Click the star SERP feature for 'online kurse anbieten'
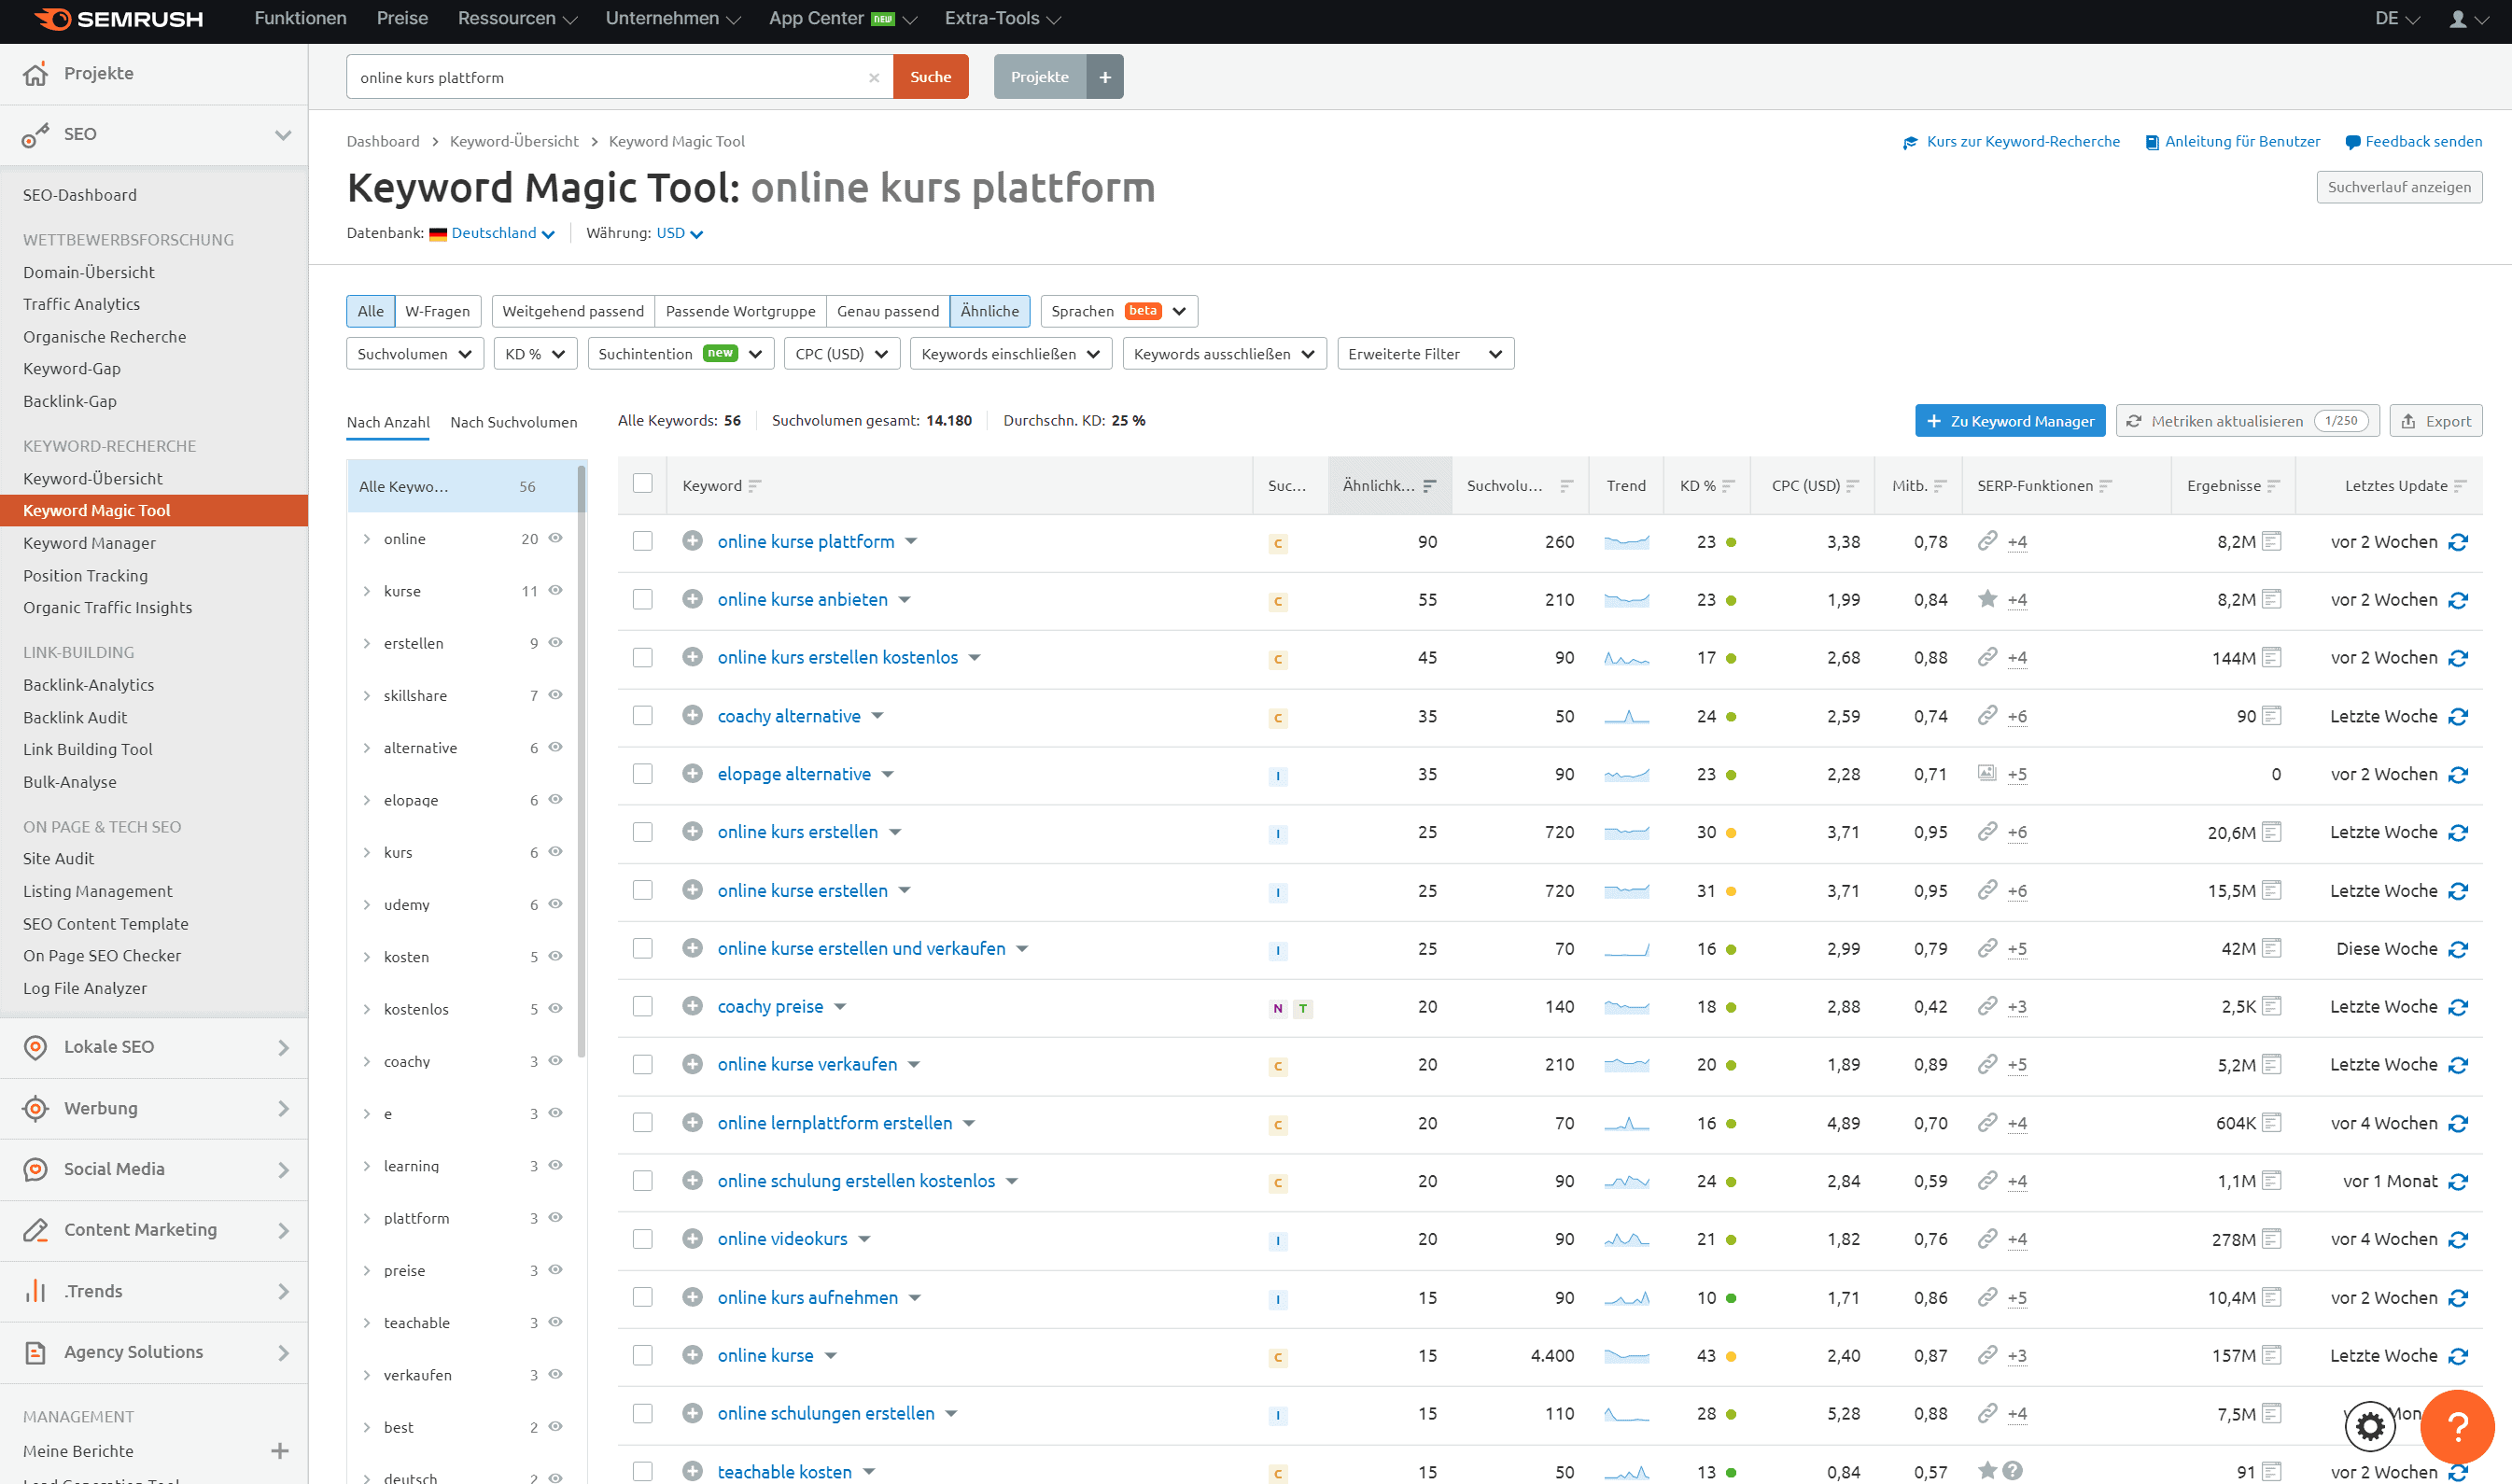The height and width of the screenshot is (1484, 2512). pos(1987,599)
